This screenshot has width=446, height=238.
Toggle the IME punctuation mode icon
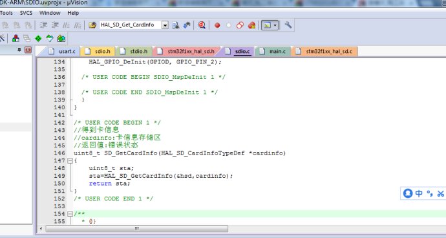[x=429, y=193]
